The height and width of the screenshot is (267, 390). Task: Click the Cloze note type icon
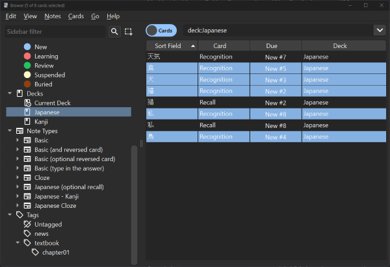[27, 178]
